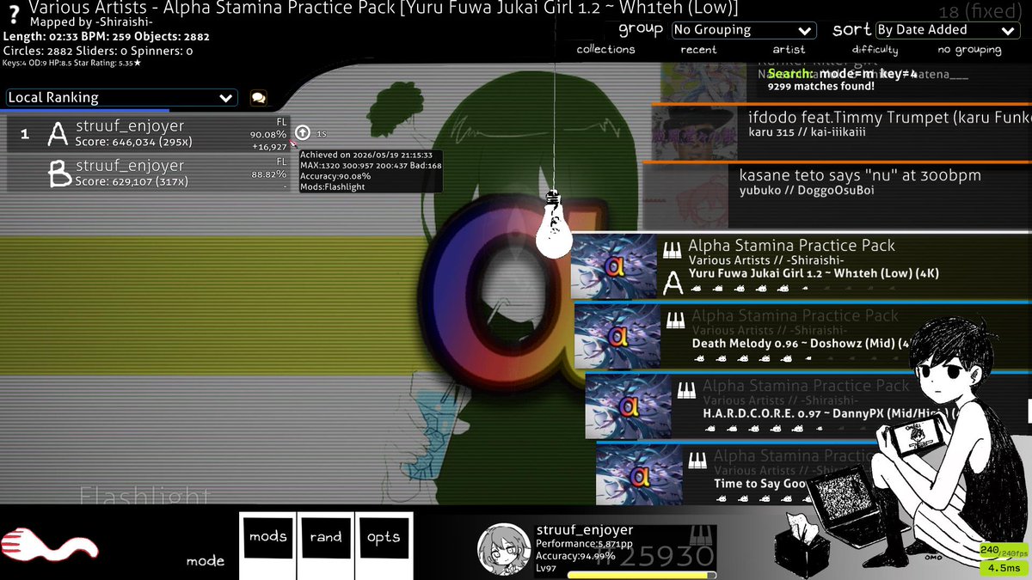Click the A rank letter on first score
This screenshot has width=1032, height=580.
(x=58, y=135)
